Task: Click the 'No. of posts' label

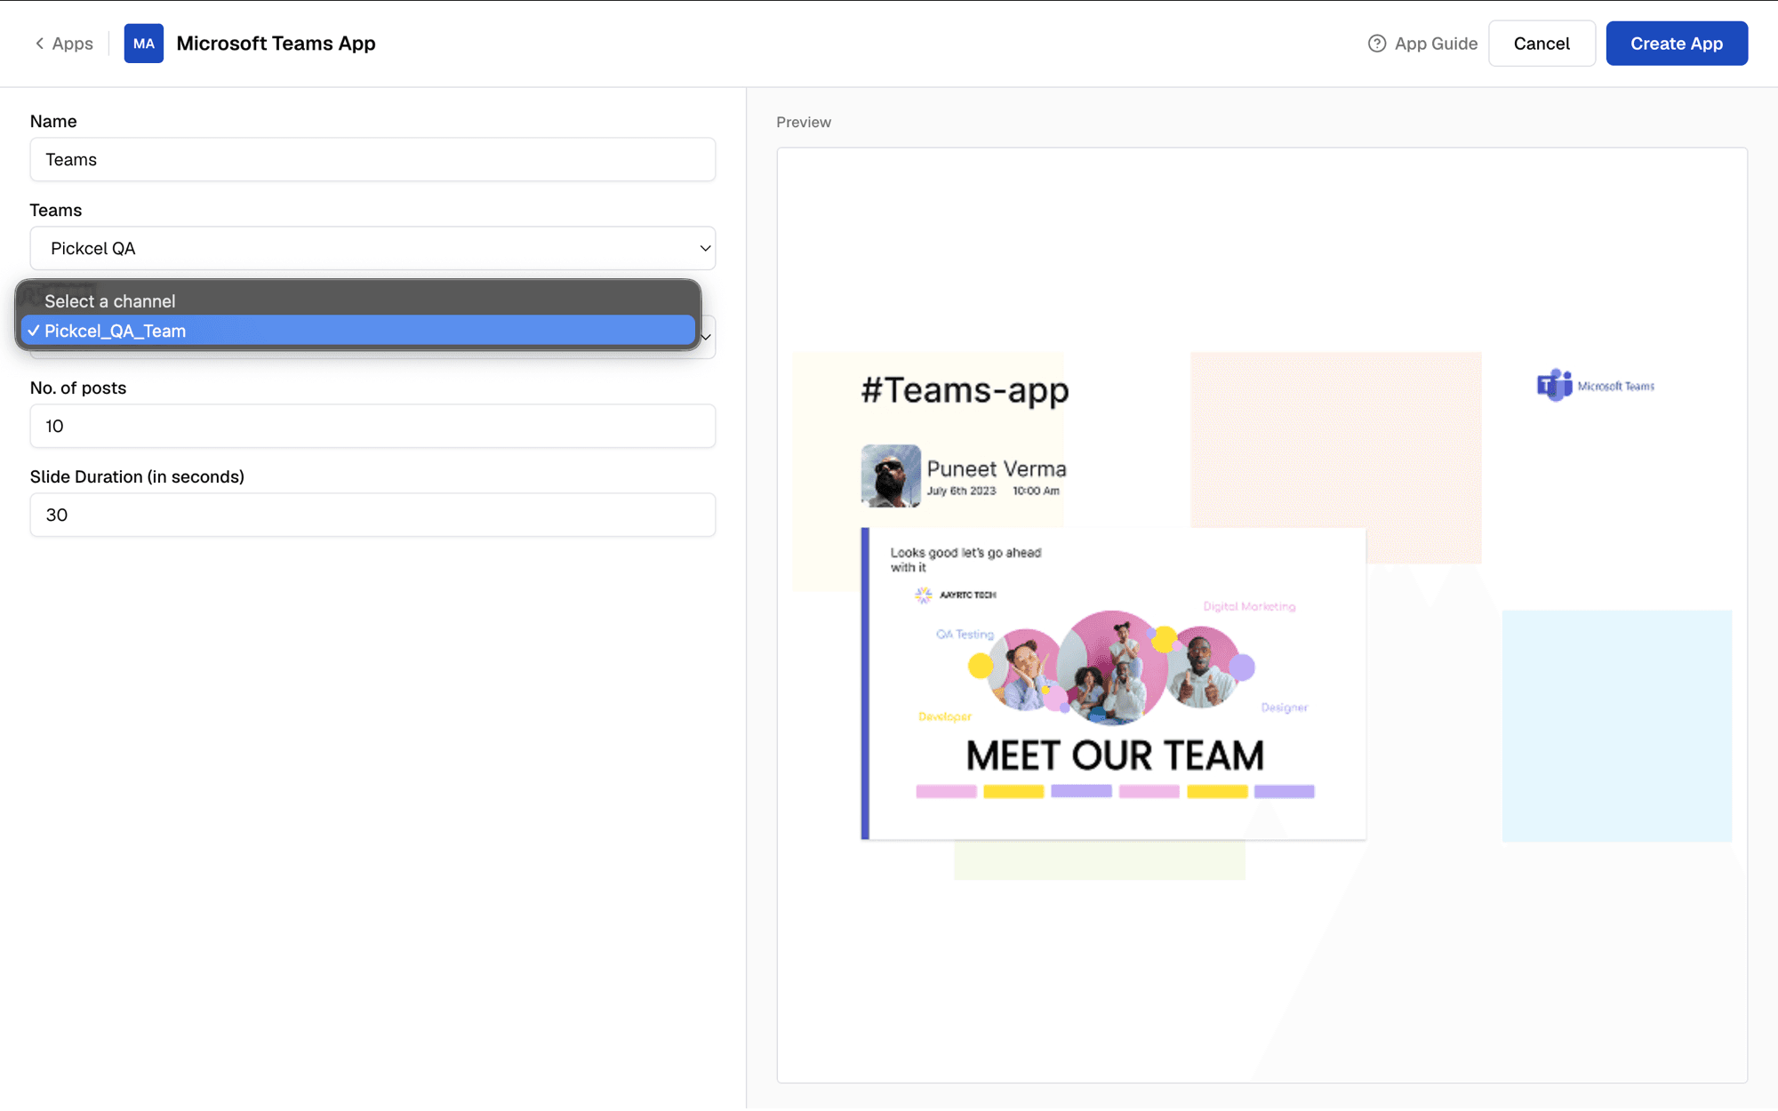Action: click(78, 388)
